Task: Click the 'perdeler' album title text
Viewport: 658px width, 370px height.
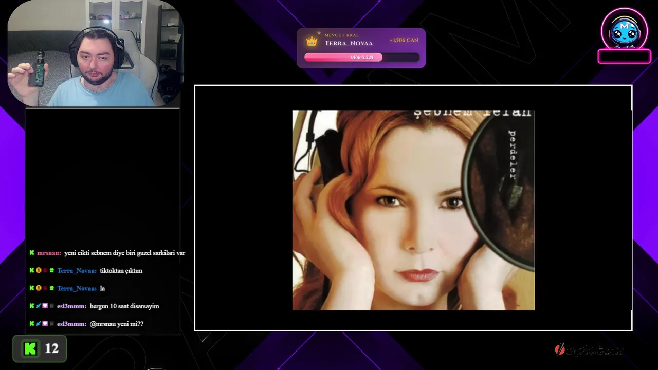Action: [511, 155]
